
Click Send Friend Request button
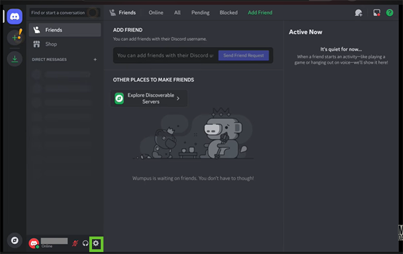[243, 55]
